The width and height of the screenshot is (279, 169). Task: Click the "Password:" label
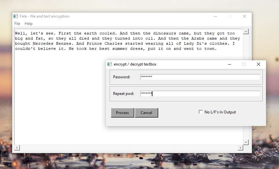coord(121,77)
